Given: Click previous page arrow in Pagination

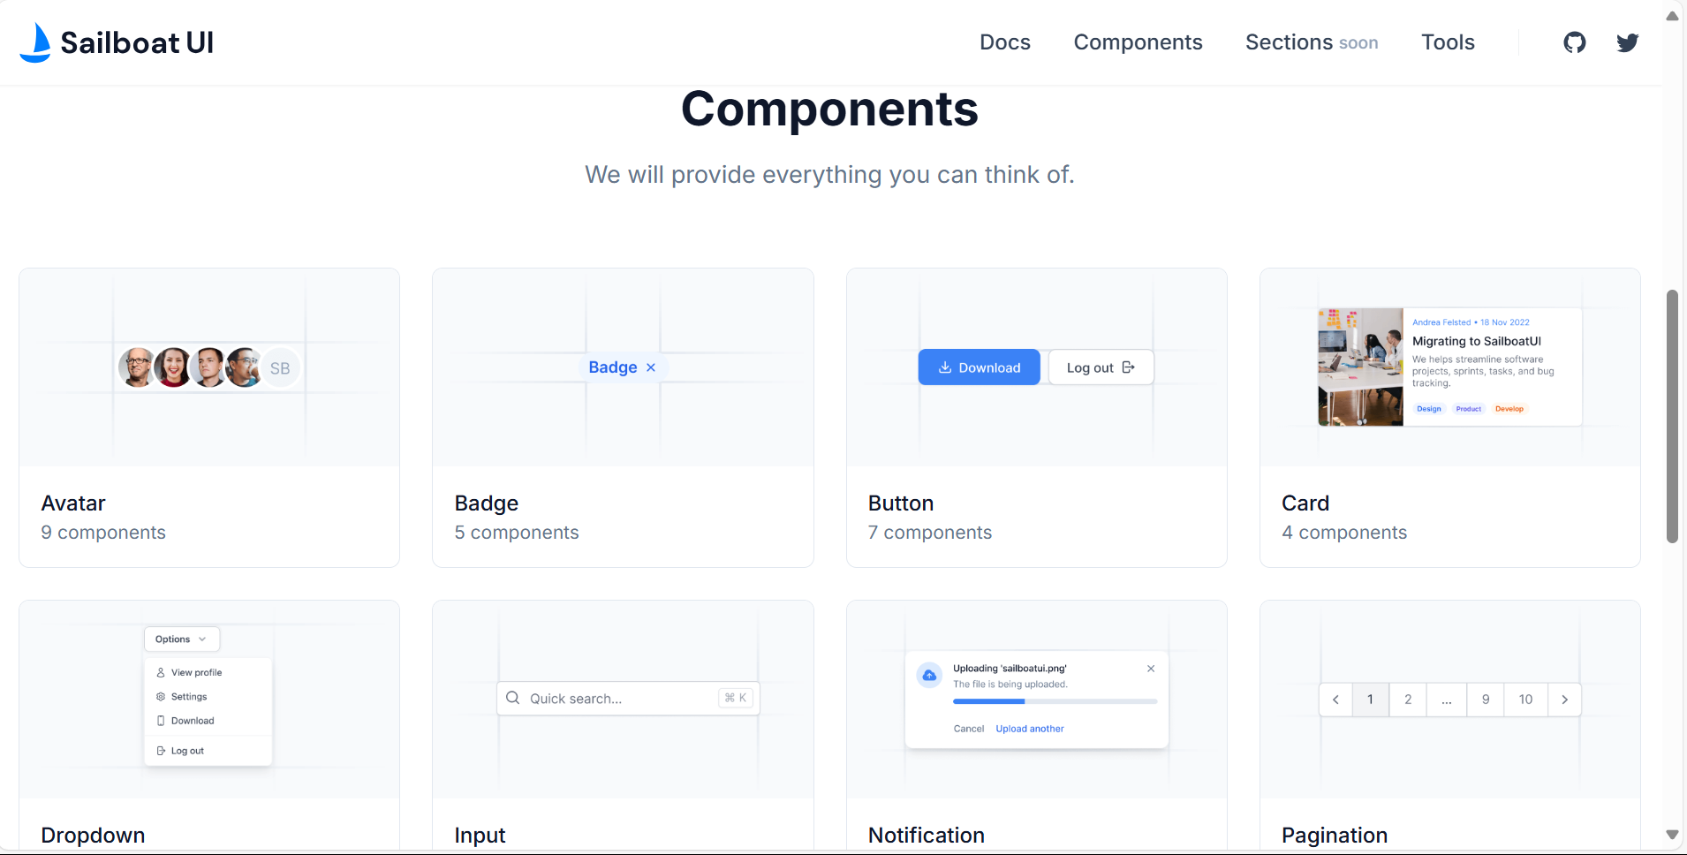Looking at the screenshot, I should tap(1335, 700).
